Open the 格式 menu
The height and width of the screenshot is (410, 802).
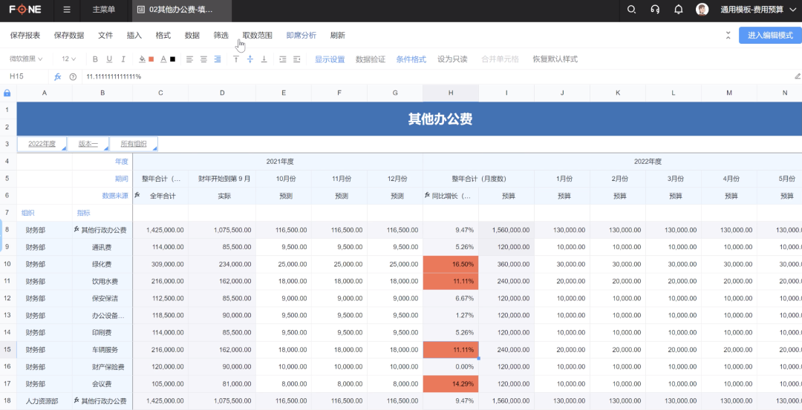coord(163,36)
